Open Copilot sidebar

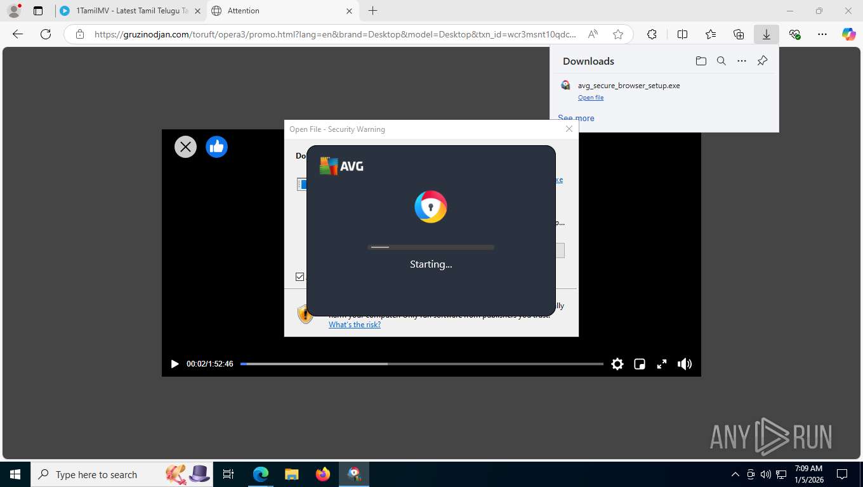[849, 34]
